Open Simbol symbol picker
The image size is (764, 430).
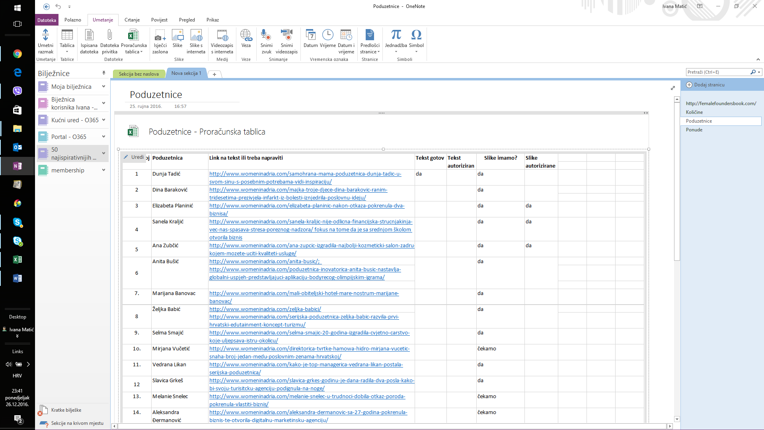(x=416, y=41)
